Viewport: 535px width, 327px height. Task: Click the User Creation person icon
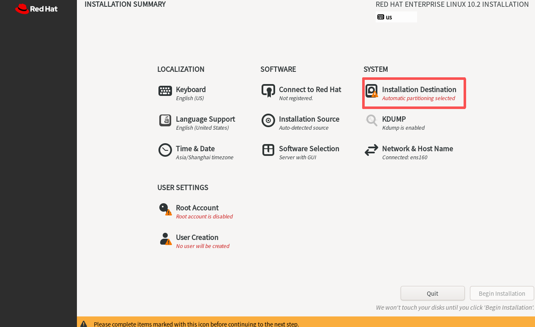[x=165, y=239]
